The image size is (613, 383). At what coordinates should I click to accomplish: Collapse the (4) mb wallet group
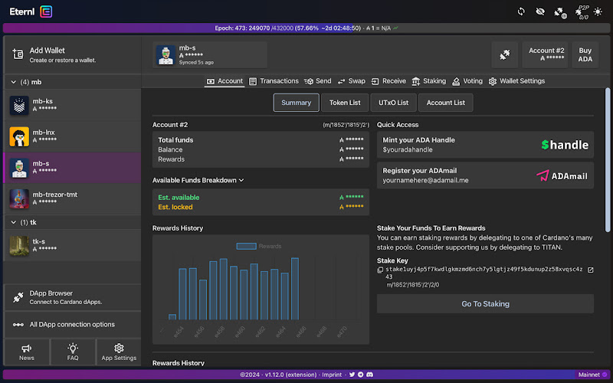click(14, 82)
